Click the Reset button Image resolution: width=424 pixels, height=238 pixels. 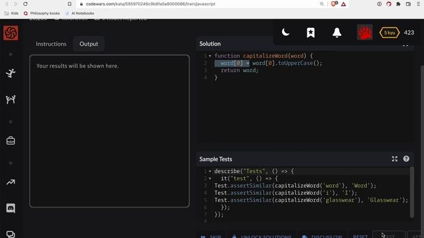coord(360,237)
